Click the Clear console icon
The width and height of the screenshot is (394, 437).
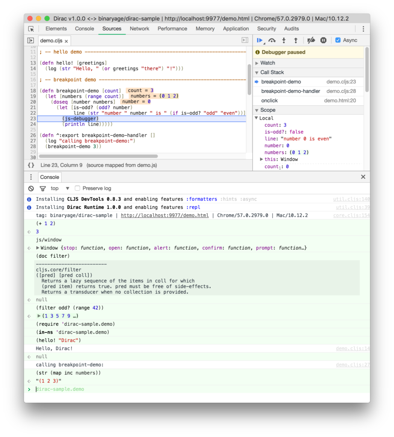[31, 188]
